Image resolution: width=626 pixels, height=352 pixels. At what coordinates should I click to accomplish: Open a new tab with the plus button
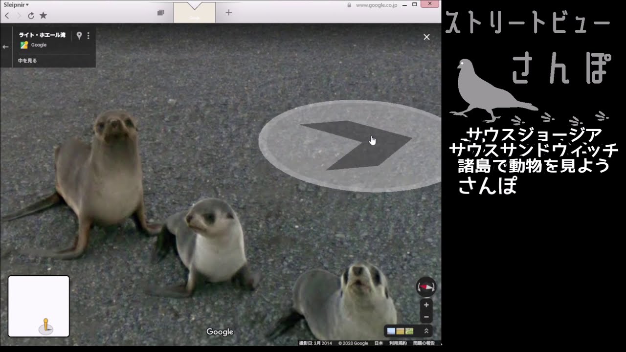point(228,12)
